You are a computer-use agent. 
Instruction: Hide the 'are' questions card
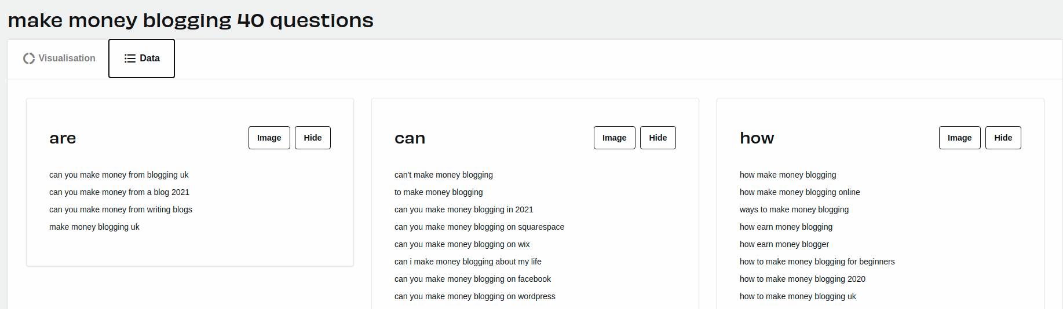coord(313,138)
